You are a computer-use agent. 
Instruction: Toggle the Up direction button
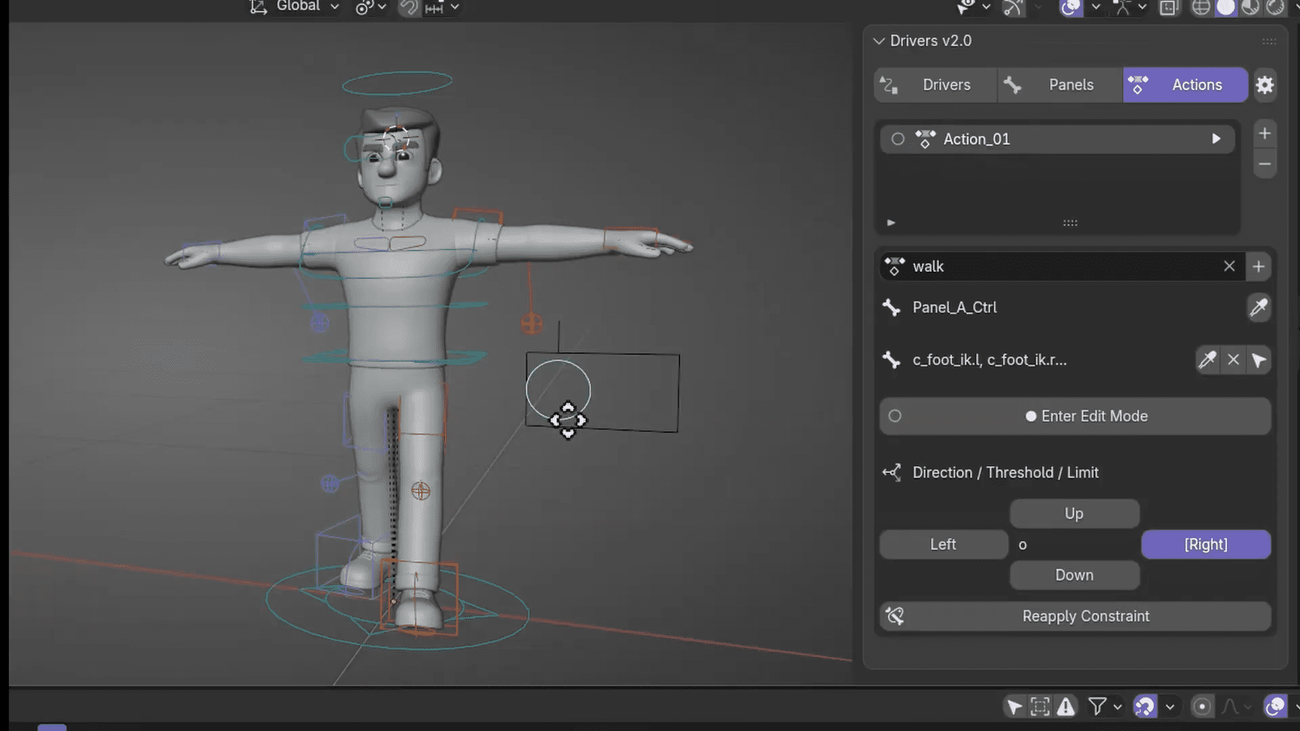coord(1074,513)
